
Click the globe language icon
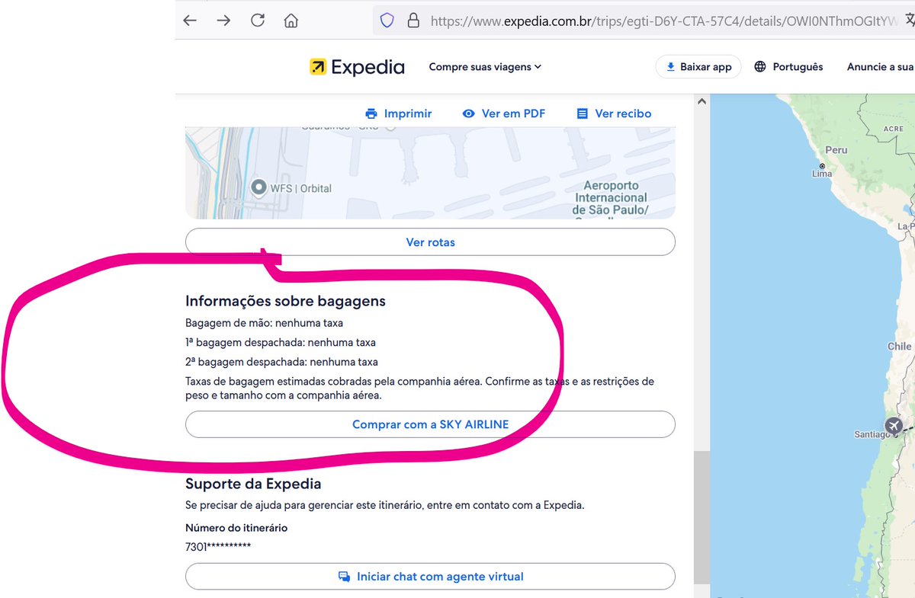point(760,67)
